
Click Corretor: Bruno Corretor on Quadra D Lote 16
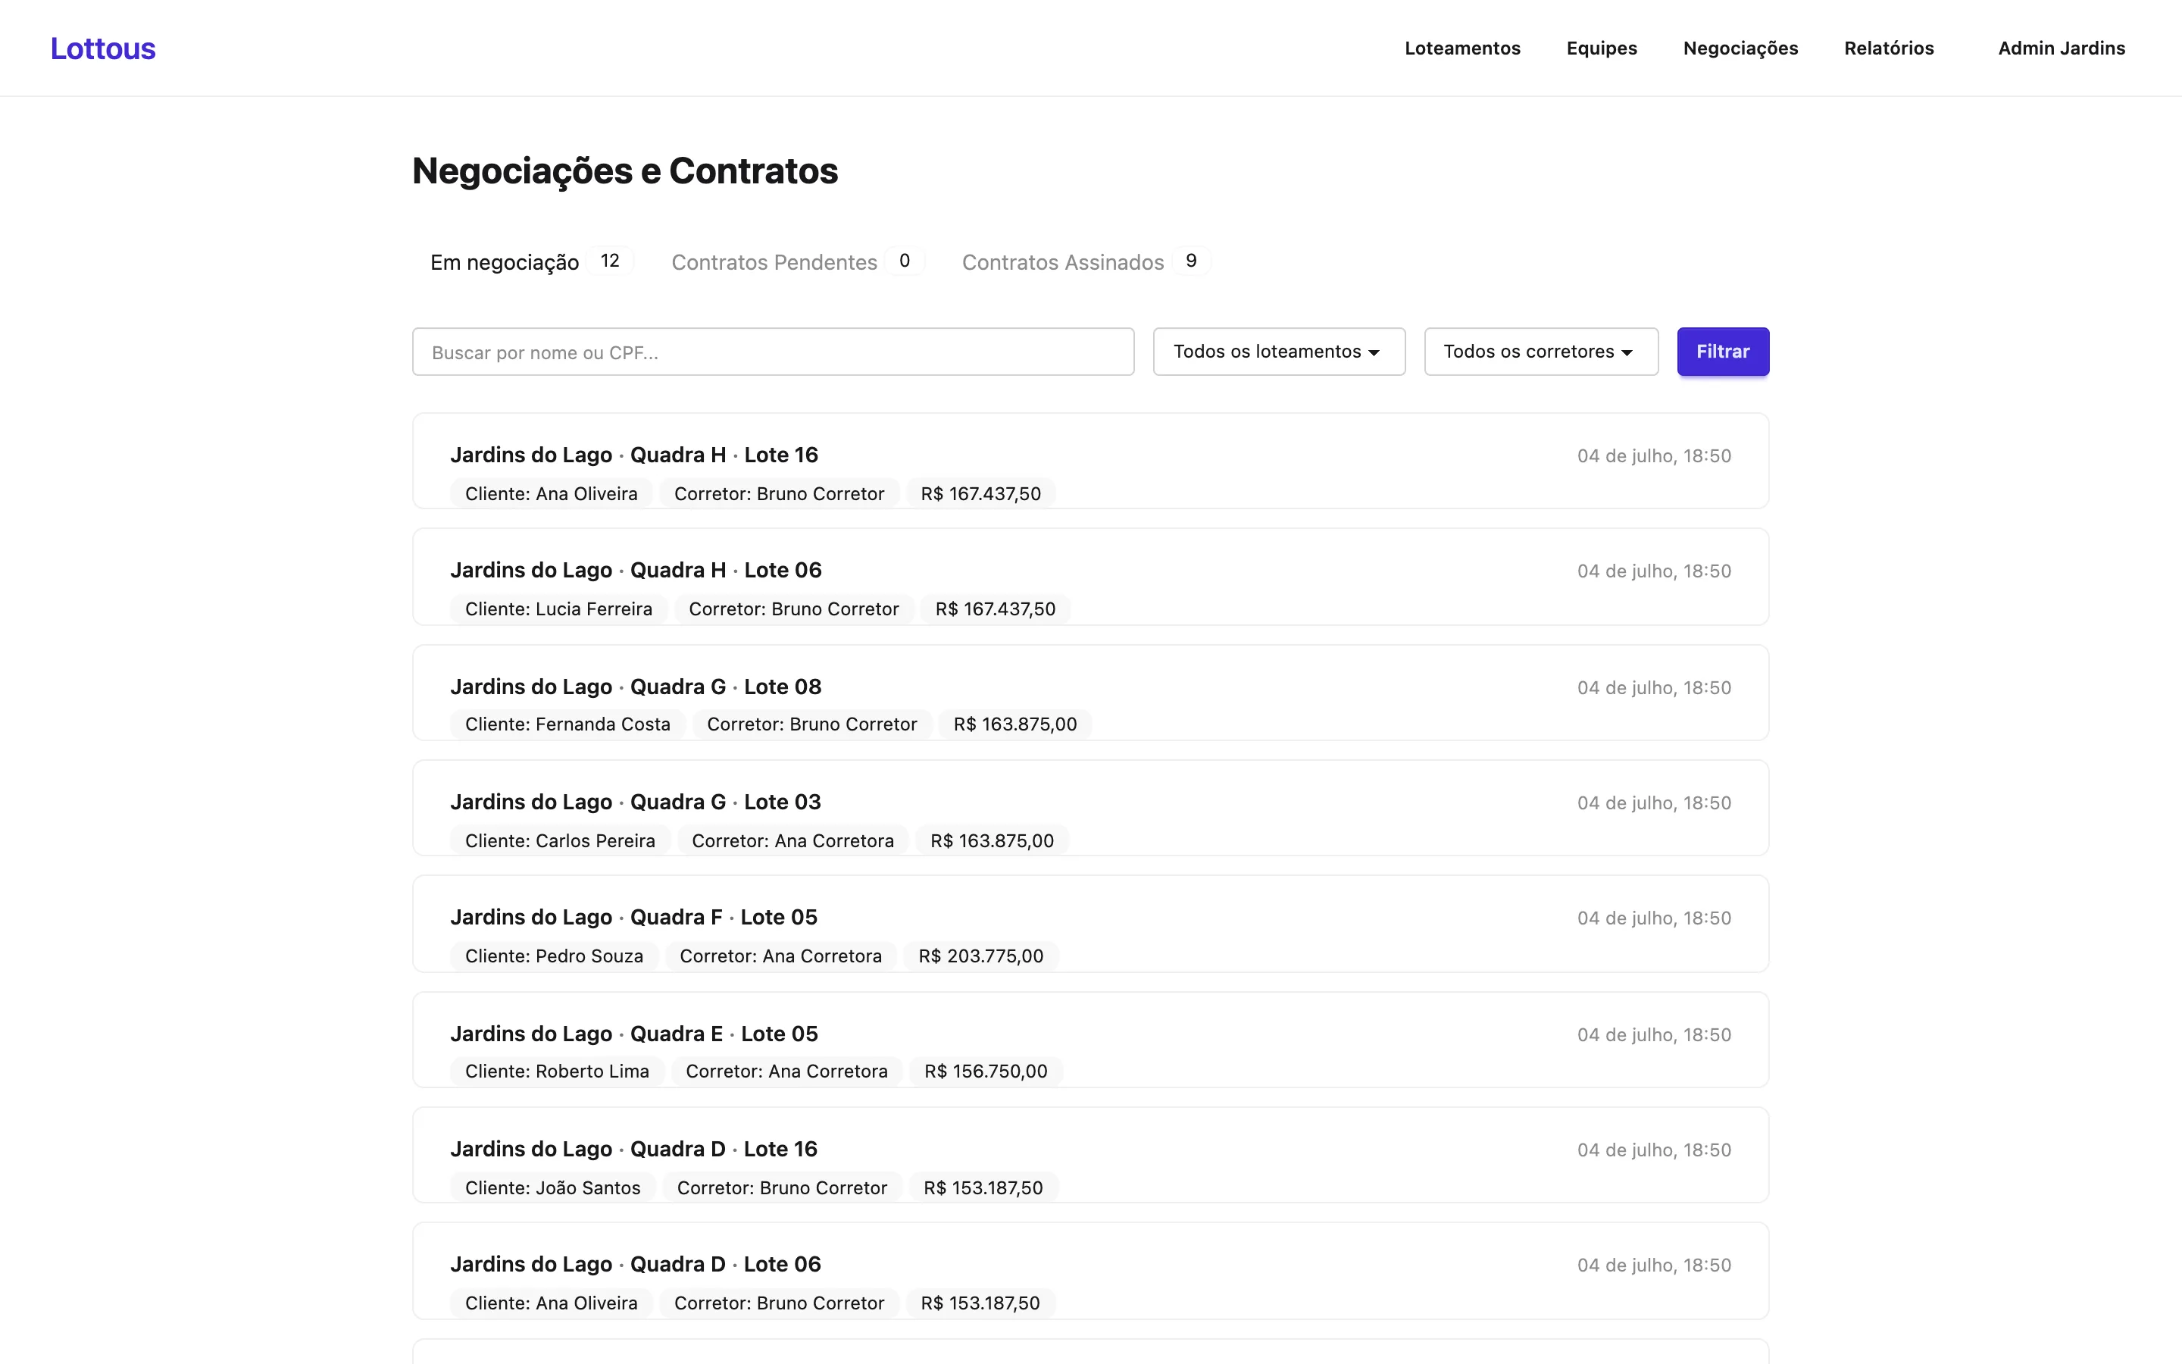(x=782, y=1188)
